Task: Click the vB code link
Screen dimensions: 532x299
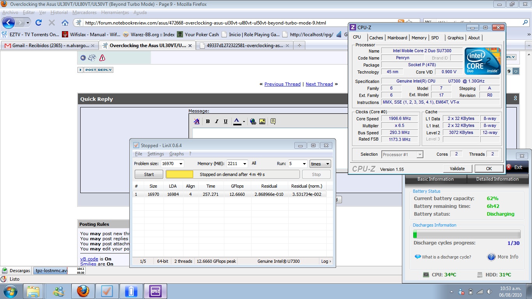Action: (89, 259)
